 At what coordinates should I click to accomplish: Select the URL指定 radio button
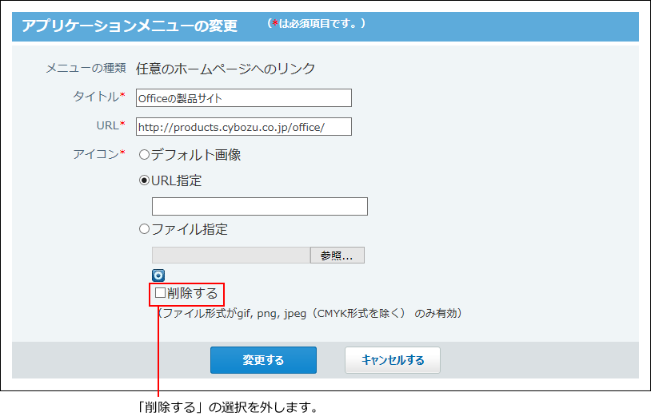coord(144,180)
